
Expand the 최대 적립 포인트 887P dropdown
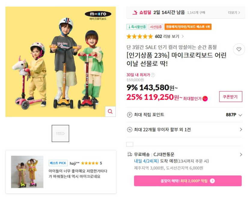[x=240, y=115]
